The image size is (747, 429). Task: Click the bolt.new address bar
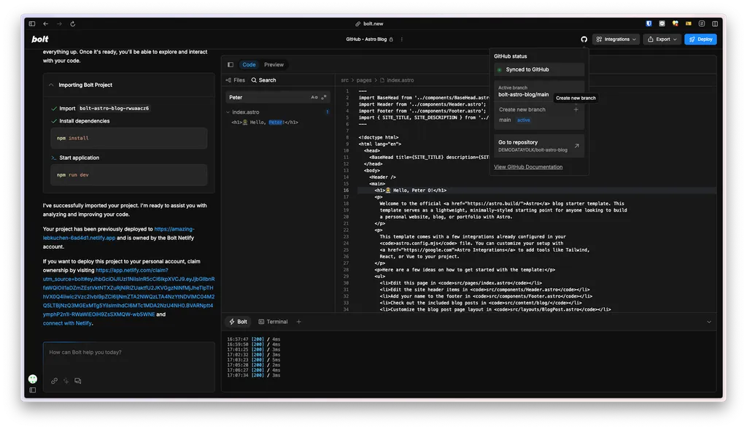(369, 24)
